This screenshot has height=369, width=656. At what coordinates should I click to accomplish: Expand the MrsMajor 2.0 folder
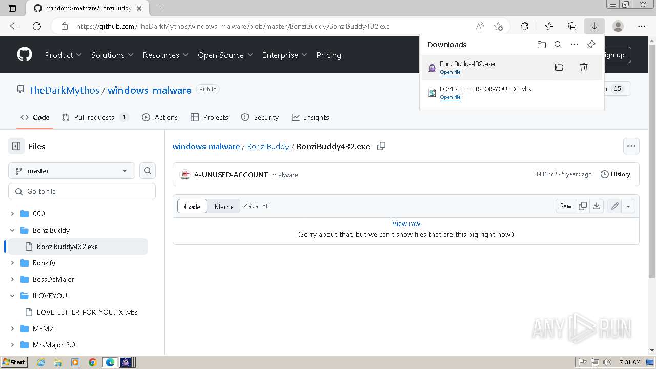13,345
